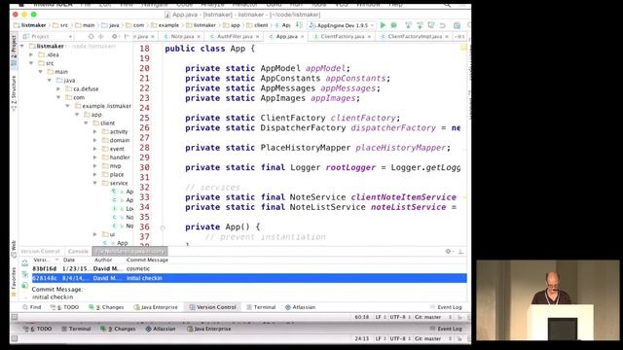The height and width of the screenshot is (350, 623).
Task: Close the AuthFilter.java editor tab
Action: 257,37
